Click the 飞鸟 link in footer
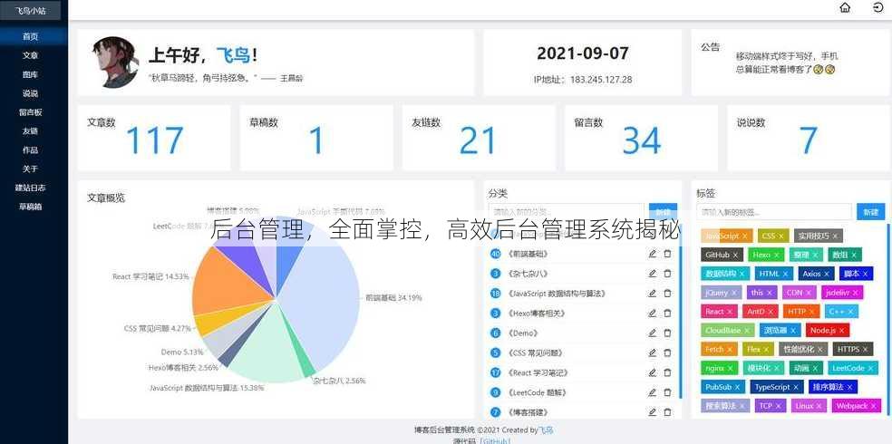This screenshot has width=892, height=444. point(546,430)
